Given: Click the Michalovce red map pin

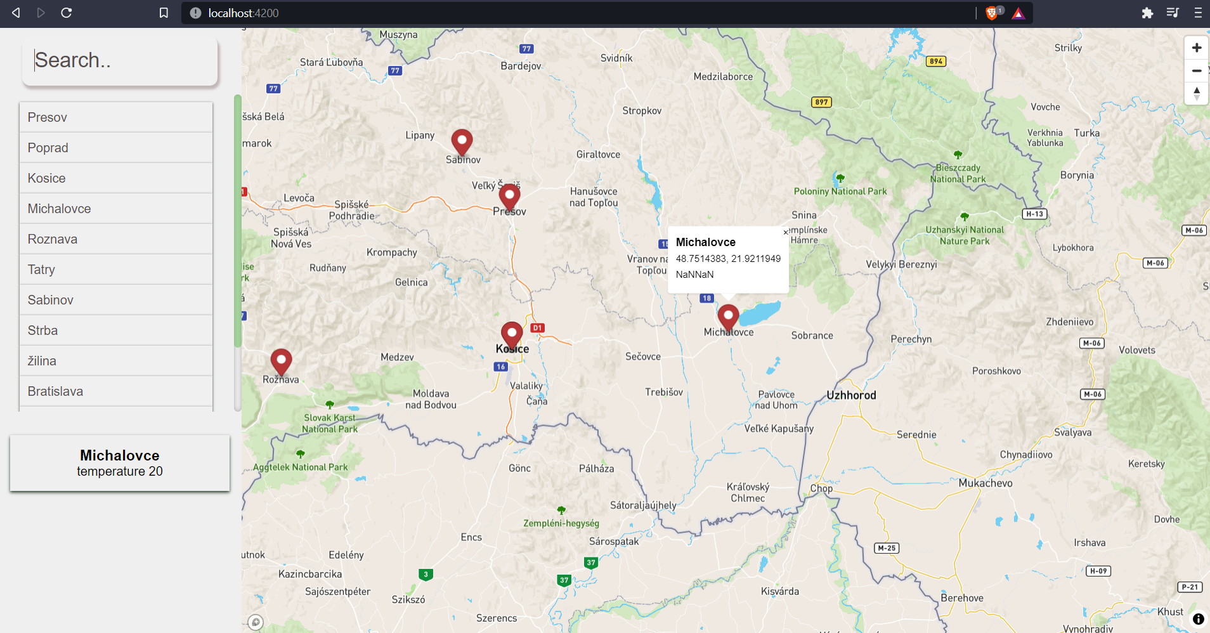Looking at the screenshot, I should (x=728, y=316).
